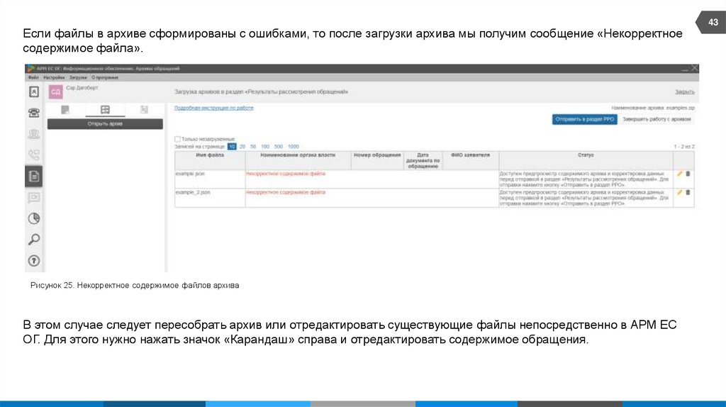
Task: Set 100 records per page
Action: click(x=265, y=146)
